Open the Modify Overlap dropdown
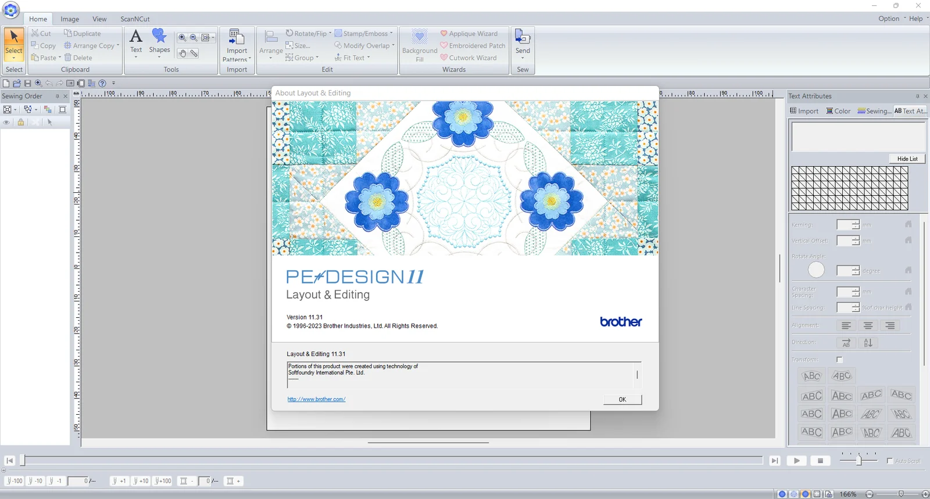930x499 pixels. 393,45
